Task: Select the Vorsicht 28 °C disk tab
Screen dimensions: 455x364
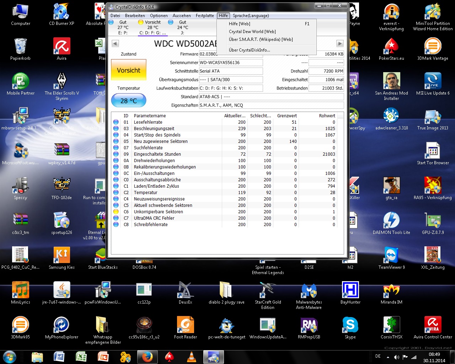Action: click(152, 27)
